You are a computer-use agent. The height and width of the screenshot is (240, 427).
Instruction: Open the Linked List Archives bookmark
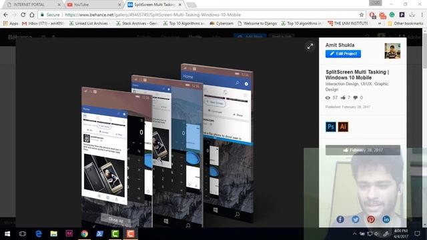coord(89,23)
